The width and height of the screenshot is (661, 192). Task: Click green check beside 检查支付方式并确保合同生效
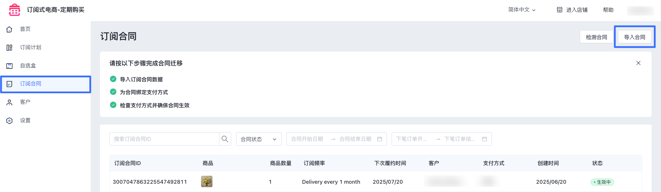[113, 105]
